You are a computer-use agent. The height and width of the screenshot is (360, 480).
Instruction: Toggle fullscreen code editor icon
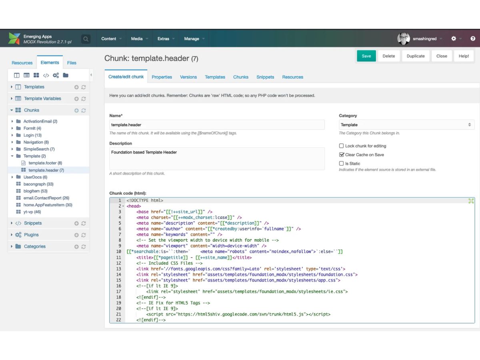[471, 201]
